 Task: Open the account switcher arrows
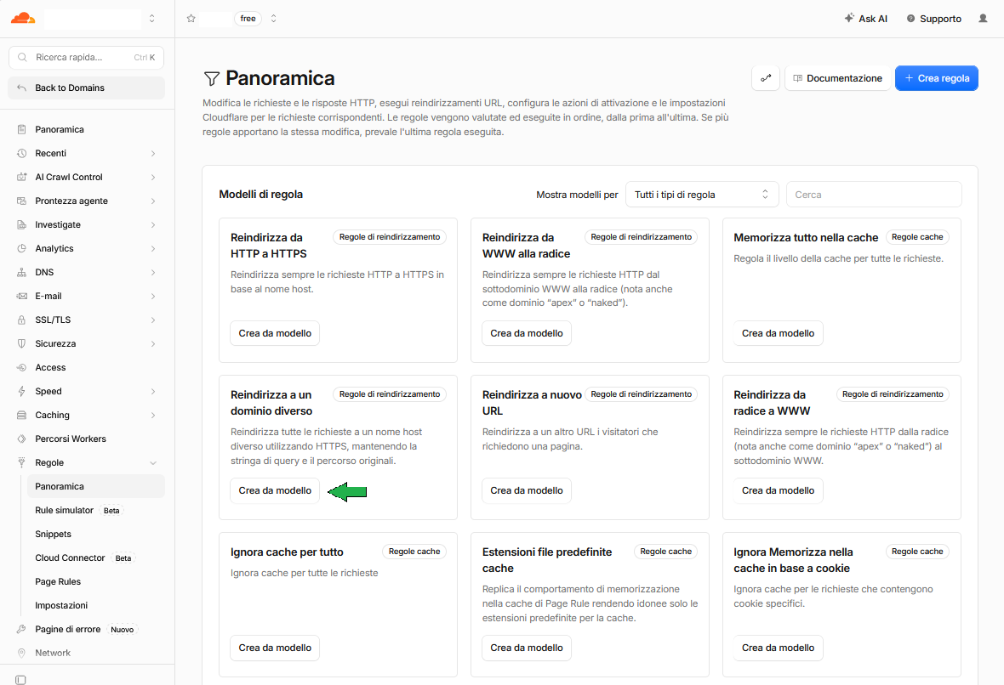coord(151,19)
